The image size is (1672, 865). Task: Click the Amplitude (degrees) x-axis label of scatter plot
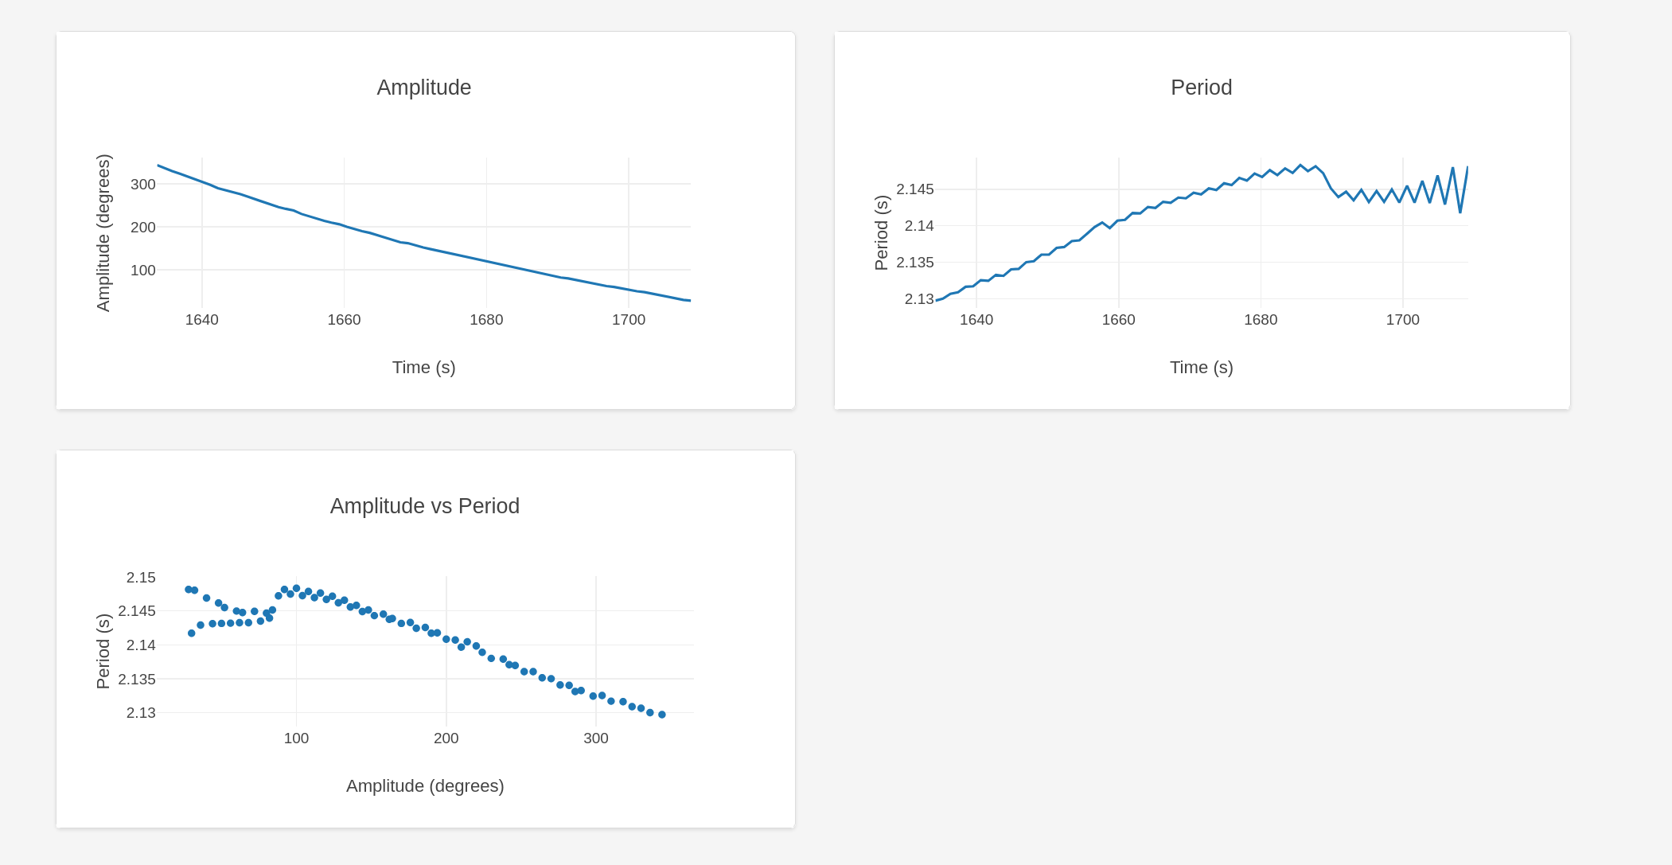[x=425, y=786]
